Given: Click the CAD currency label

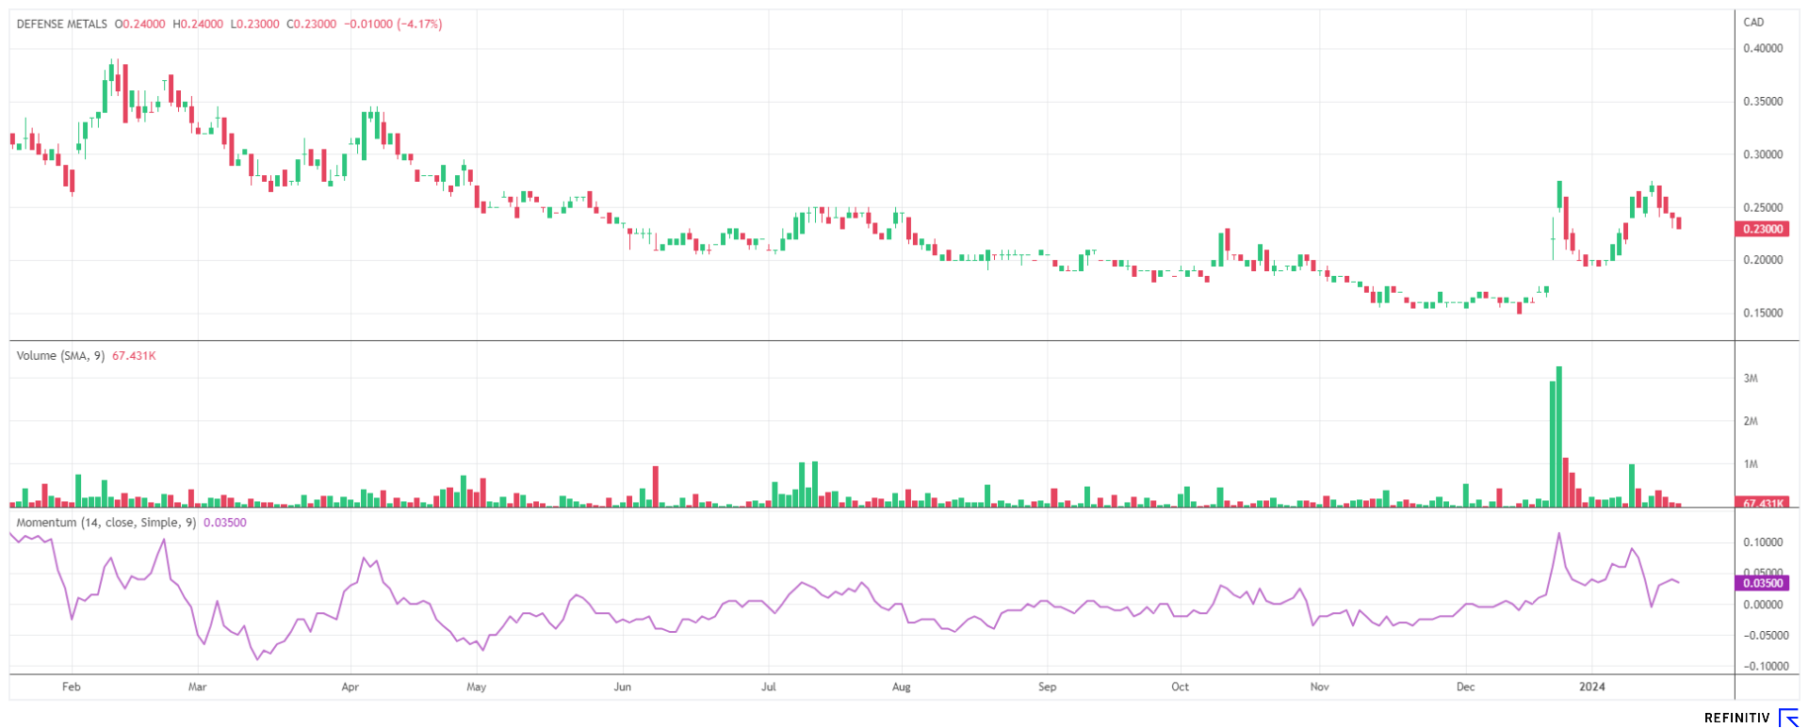Looking at the screenshot, I should [1753, 23].
